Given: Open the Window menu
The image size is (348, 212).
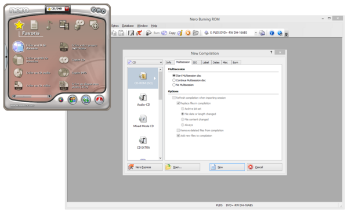Looking at the screenshot, I should [142, 26].
